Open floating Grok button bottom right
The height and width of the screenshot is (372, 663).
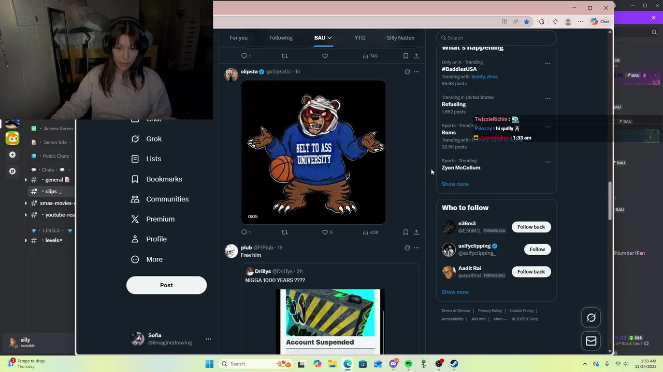point(591,318)
